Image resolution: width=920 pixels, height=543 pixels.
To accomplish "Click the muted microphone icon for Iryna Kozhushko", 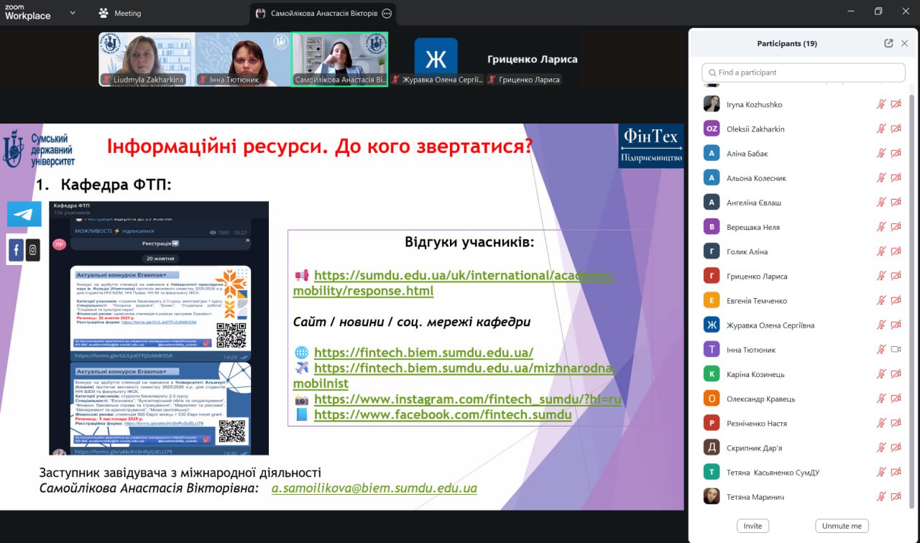I will click(x=881, y=105).
